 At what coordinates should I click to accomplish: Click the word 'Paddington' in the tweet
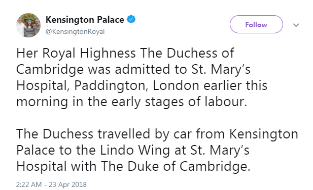click(x=111, y=86)
